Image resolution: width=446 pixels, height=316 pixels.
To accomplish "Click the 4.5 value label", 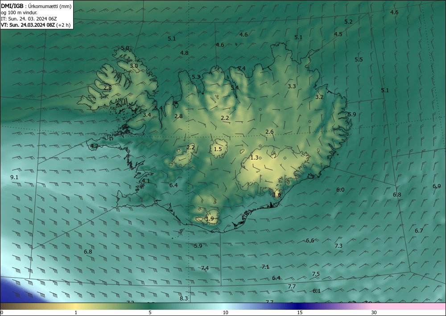I will coord(338,34).
